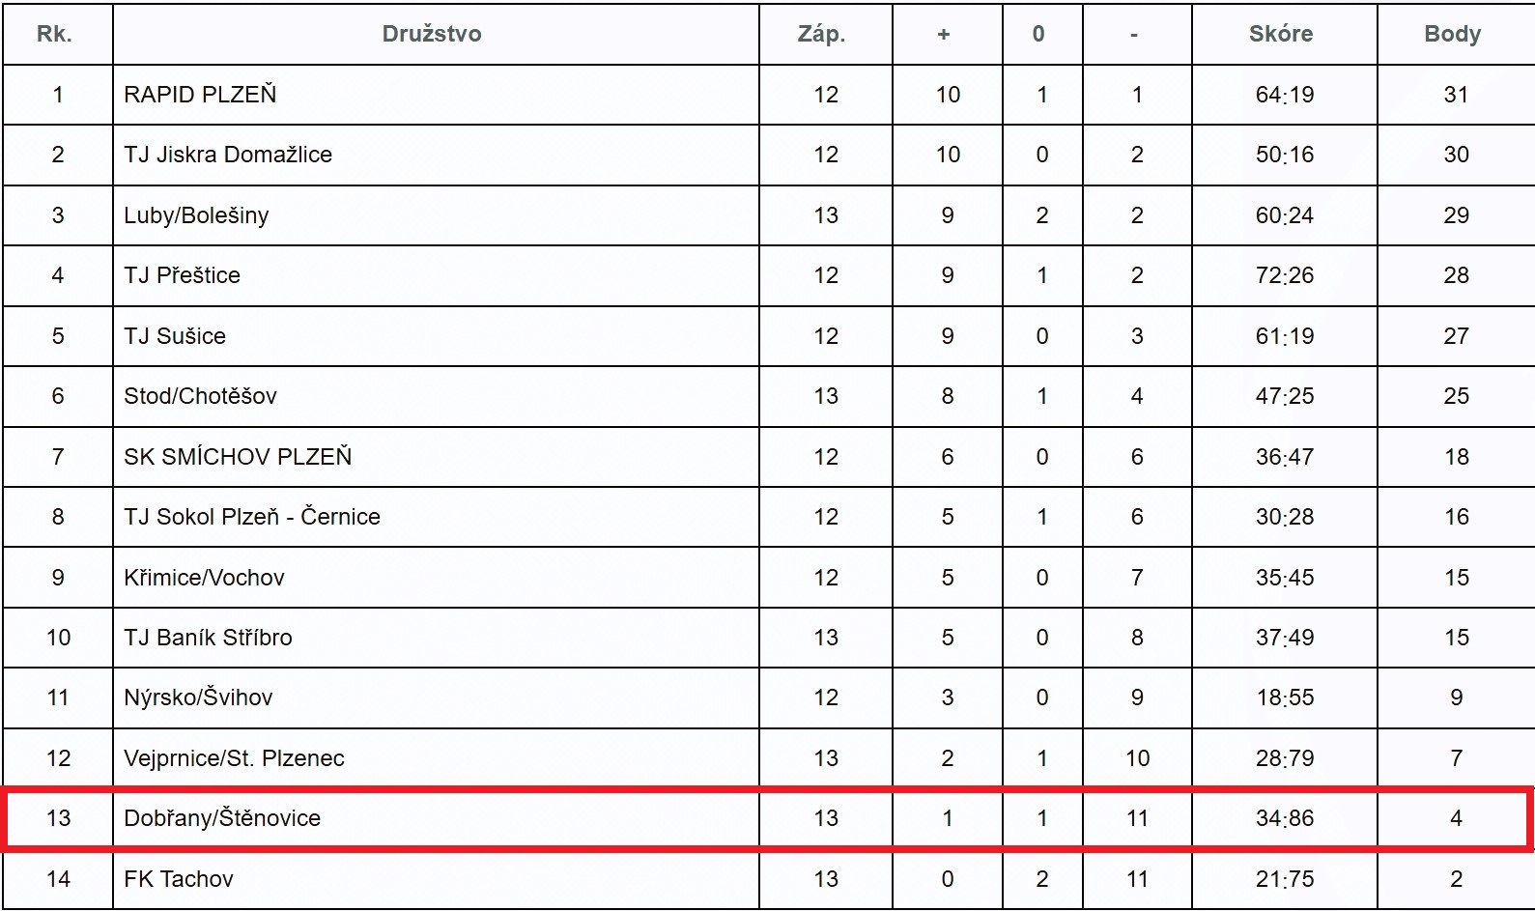Viewport: 1535px width, 911px height.
Task: Open the TJ Sušice team entry
Action: 175,336
